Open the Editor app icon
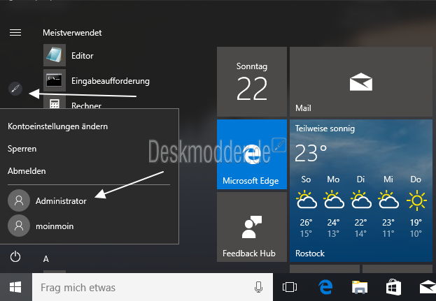Image resolution: width=436 pixels, height=301 pixels. click(x=55, y=55)
